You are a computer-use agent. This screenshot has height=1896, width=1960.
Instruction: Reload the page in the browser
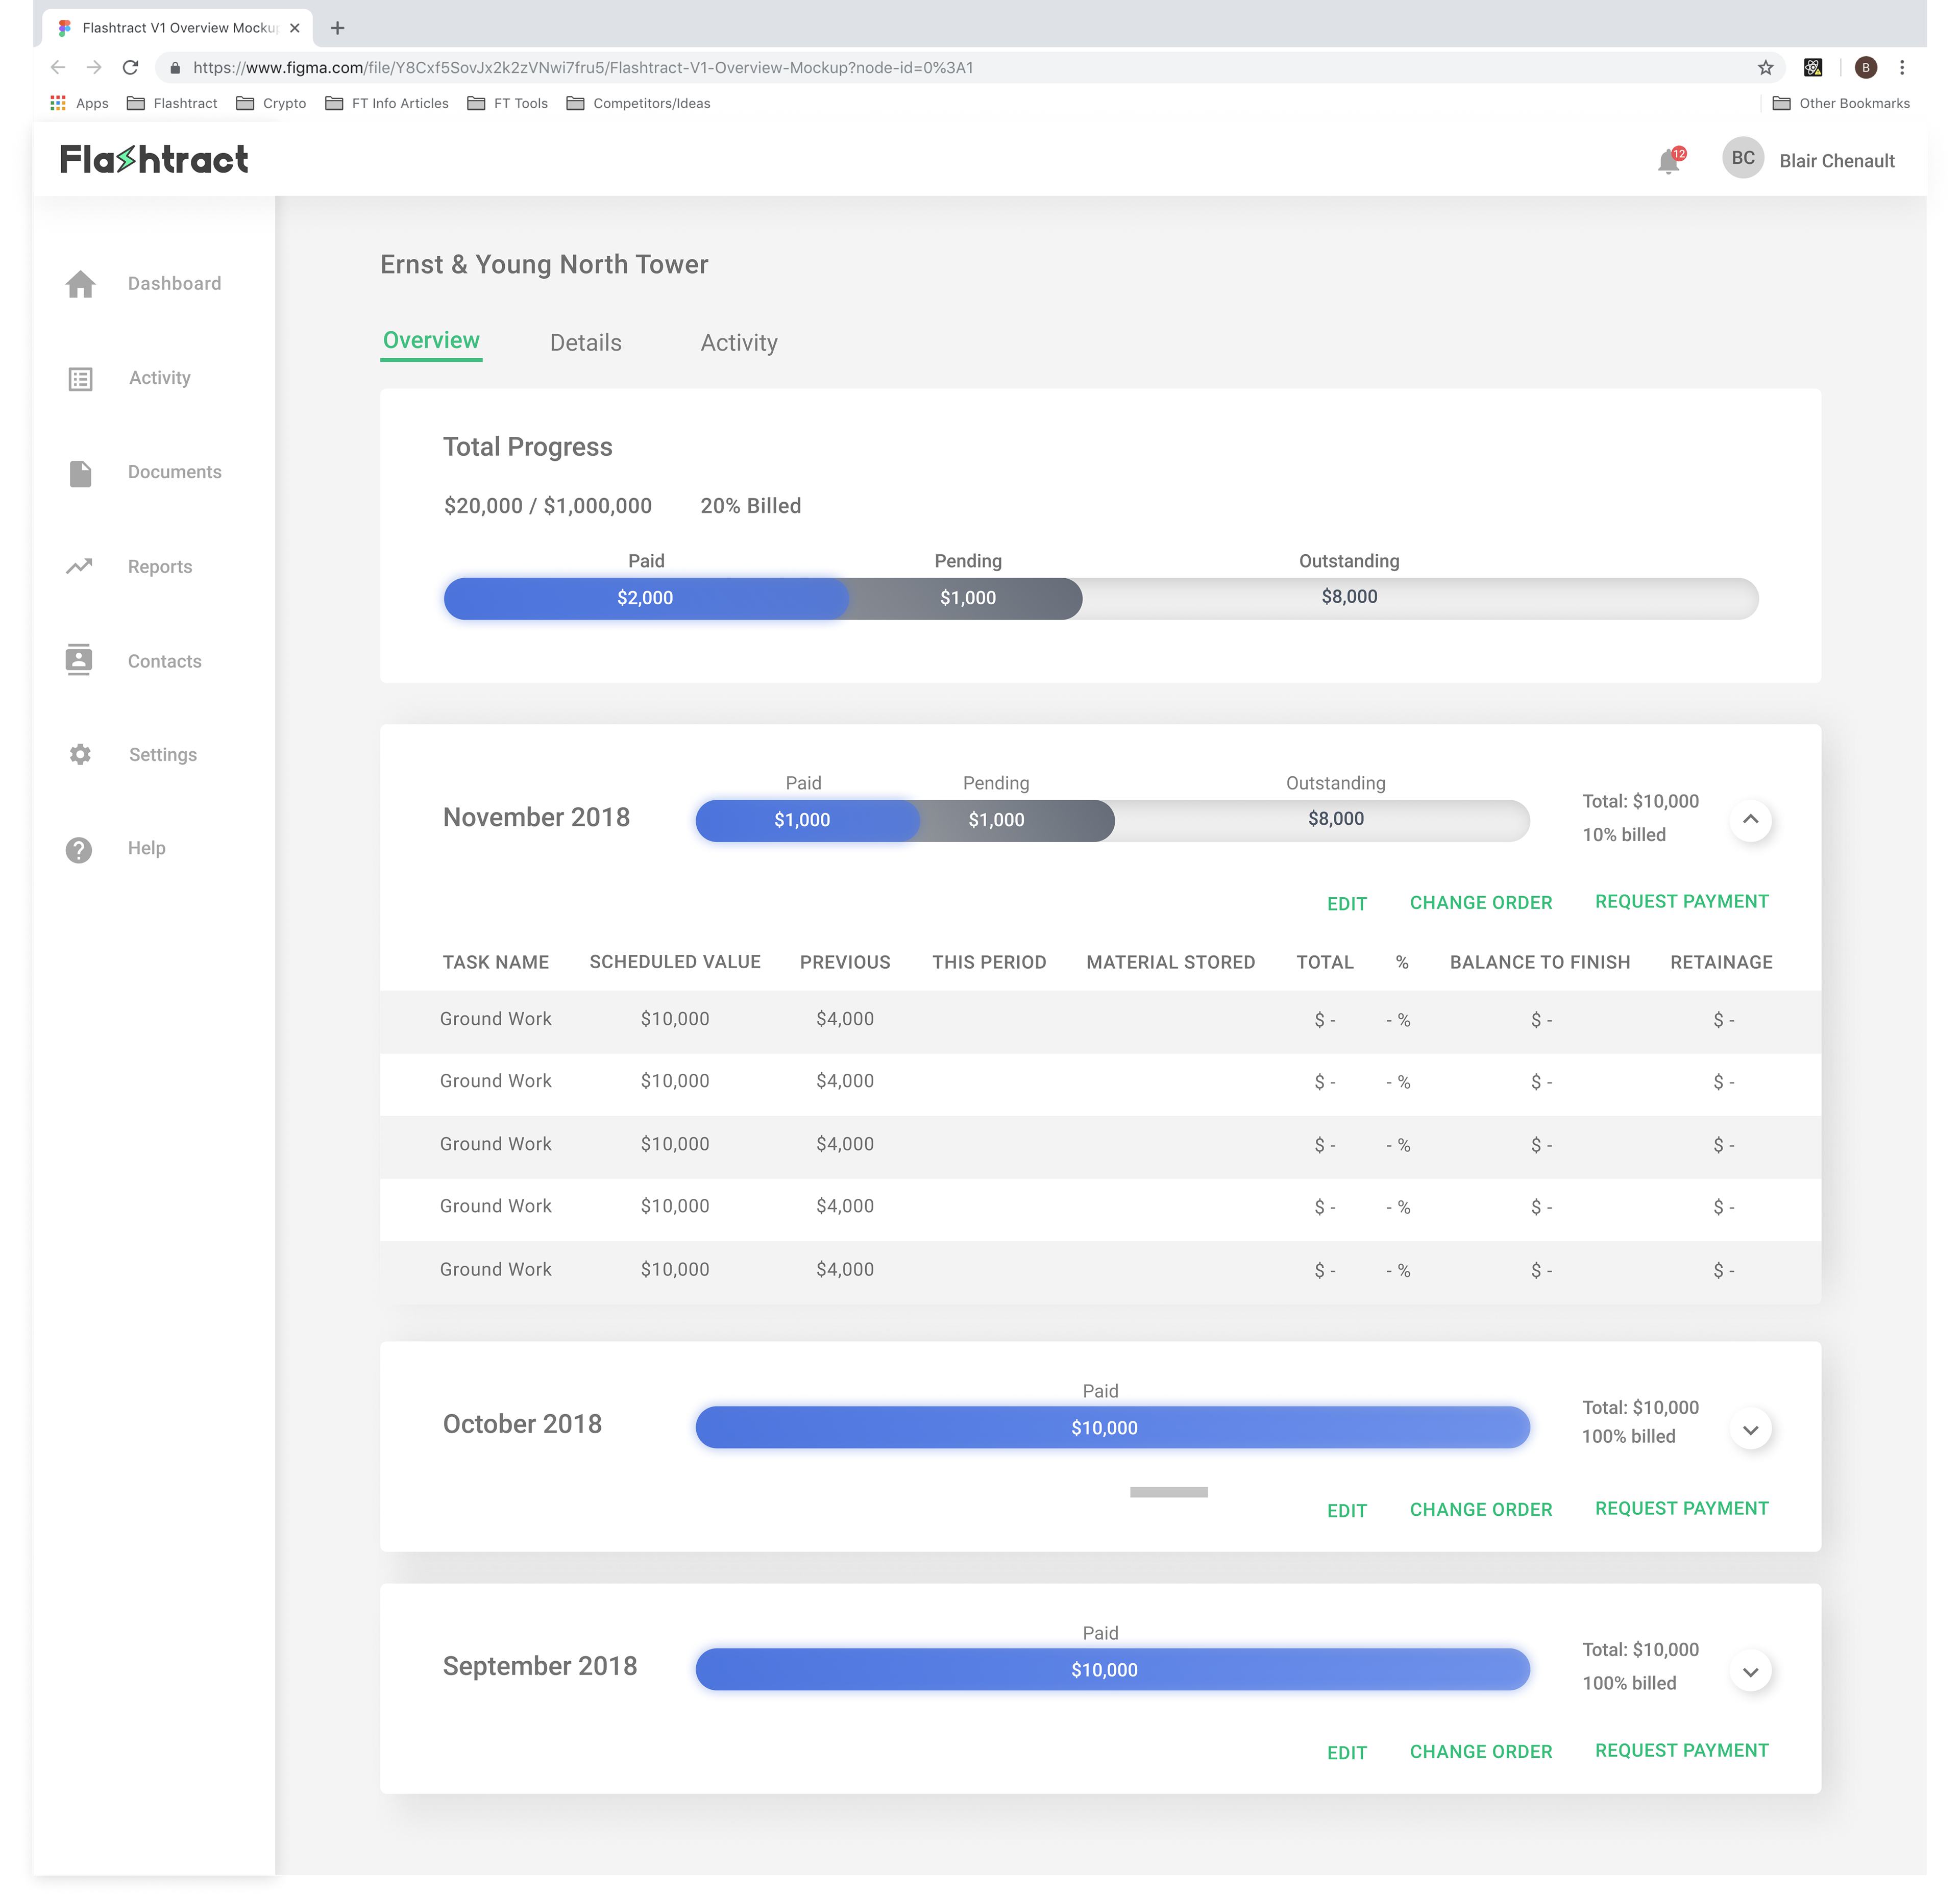click(130, 68)
